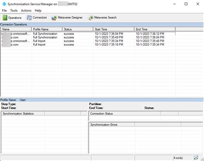The height and width of the screenshot is (161, 204).
Task: Click success status in the 7:36:04 PM row
Action: (x=69, y=34)
